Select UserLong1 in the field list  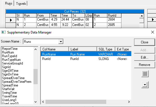9,100
